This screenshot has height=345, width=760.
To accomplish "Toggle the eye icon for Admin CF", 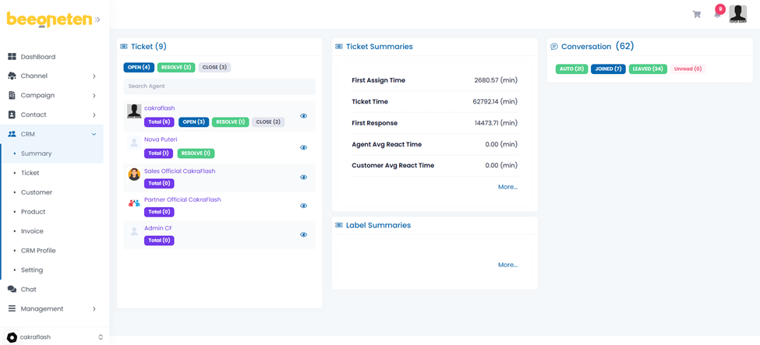I will point(303,234).
